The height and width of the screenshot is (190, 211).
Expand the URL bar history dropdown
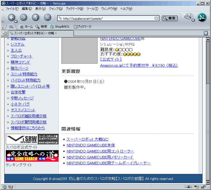point(156,18)
